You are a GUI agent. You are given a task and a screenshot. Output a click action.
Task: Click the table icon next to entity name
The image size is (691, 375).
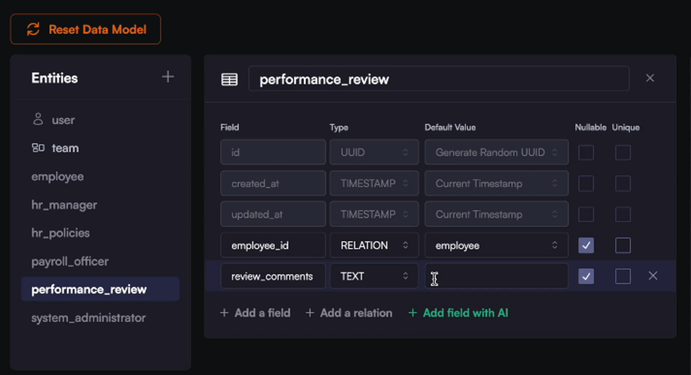coord(229,79)
